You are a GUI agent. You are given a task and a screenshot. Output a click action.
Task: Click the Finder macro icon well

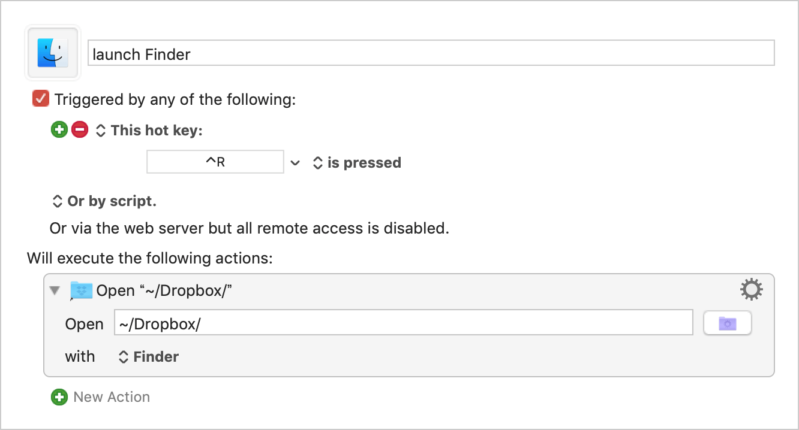point(53,53)
